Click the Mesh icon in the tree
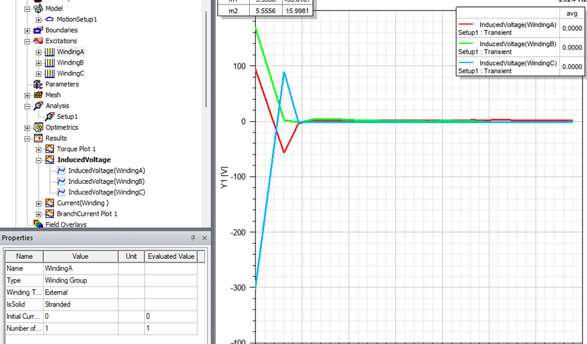 tap(38, 95)
